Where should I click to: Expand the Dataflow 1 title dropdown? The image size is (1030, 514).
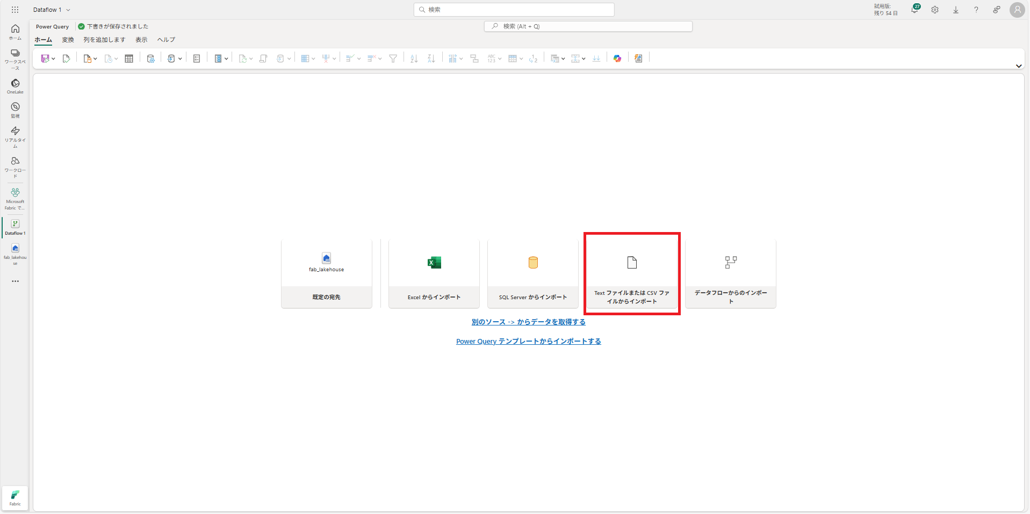(x=68, y=10)
